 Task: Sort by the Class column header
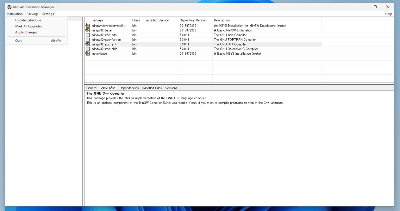pyautogui.click(x=137, y=20)
